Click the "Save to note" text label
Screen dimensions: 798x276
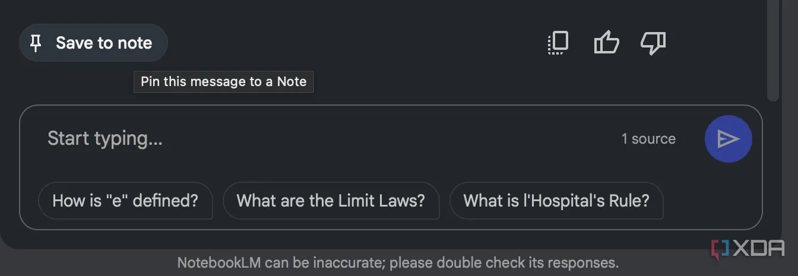coord(104,43)
